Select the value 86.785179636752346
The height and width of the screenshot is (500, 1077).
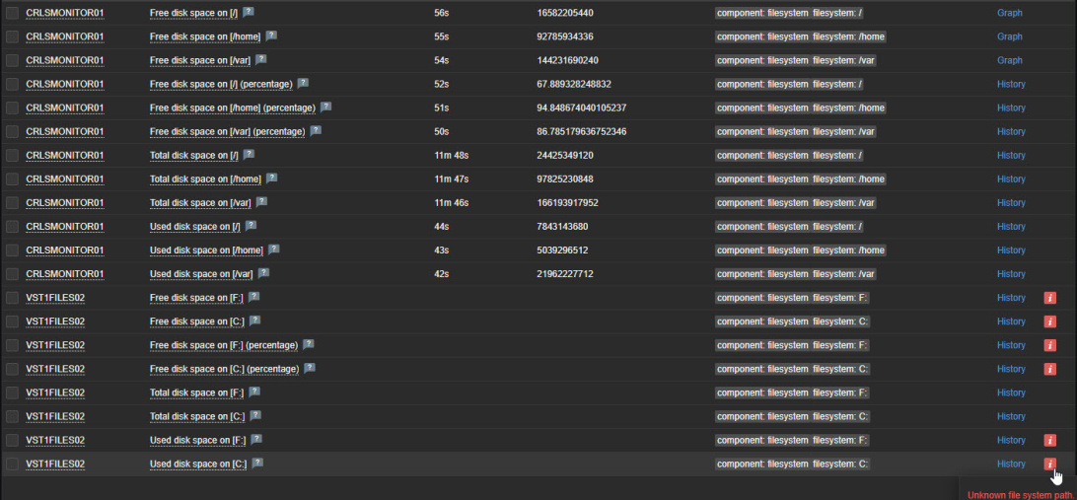pos(581,131)
